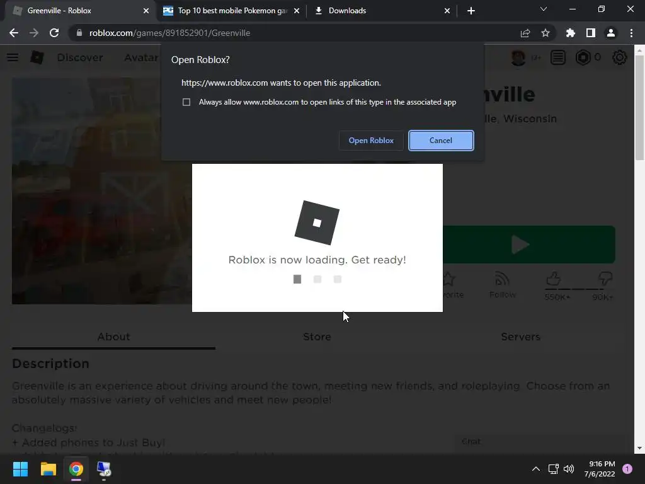The image size is (645, 484).
Task: Click the green Play button
Action: click(x=529, y=245)
